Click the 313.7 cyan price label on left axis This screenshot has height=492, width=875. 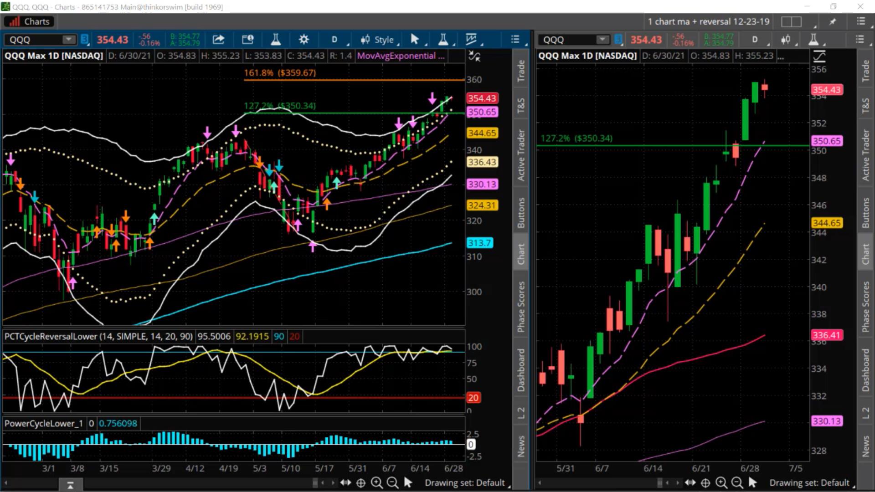[479, 243]
